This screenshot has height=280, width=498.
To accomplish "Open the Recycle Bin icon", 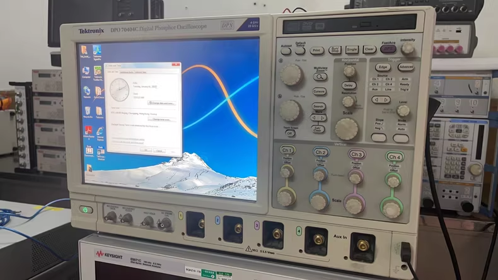I will pos(88,112).
